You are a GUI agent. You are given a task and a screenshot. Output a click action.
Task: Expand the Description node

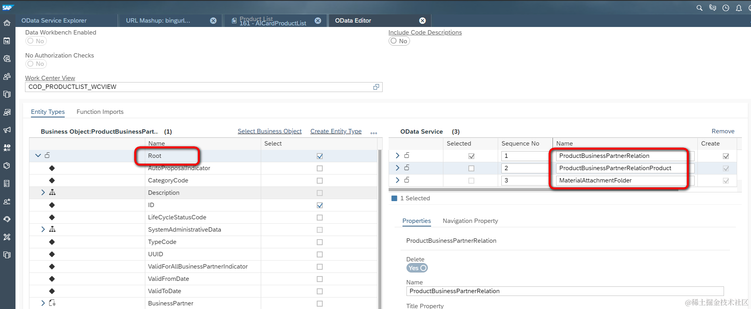pyautogui.click(x=43, y=192)
